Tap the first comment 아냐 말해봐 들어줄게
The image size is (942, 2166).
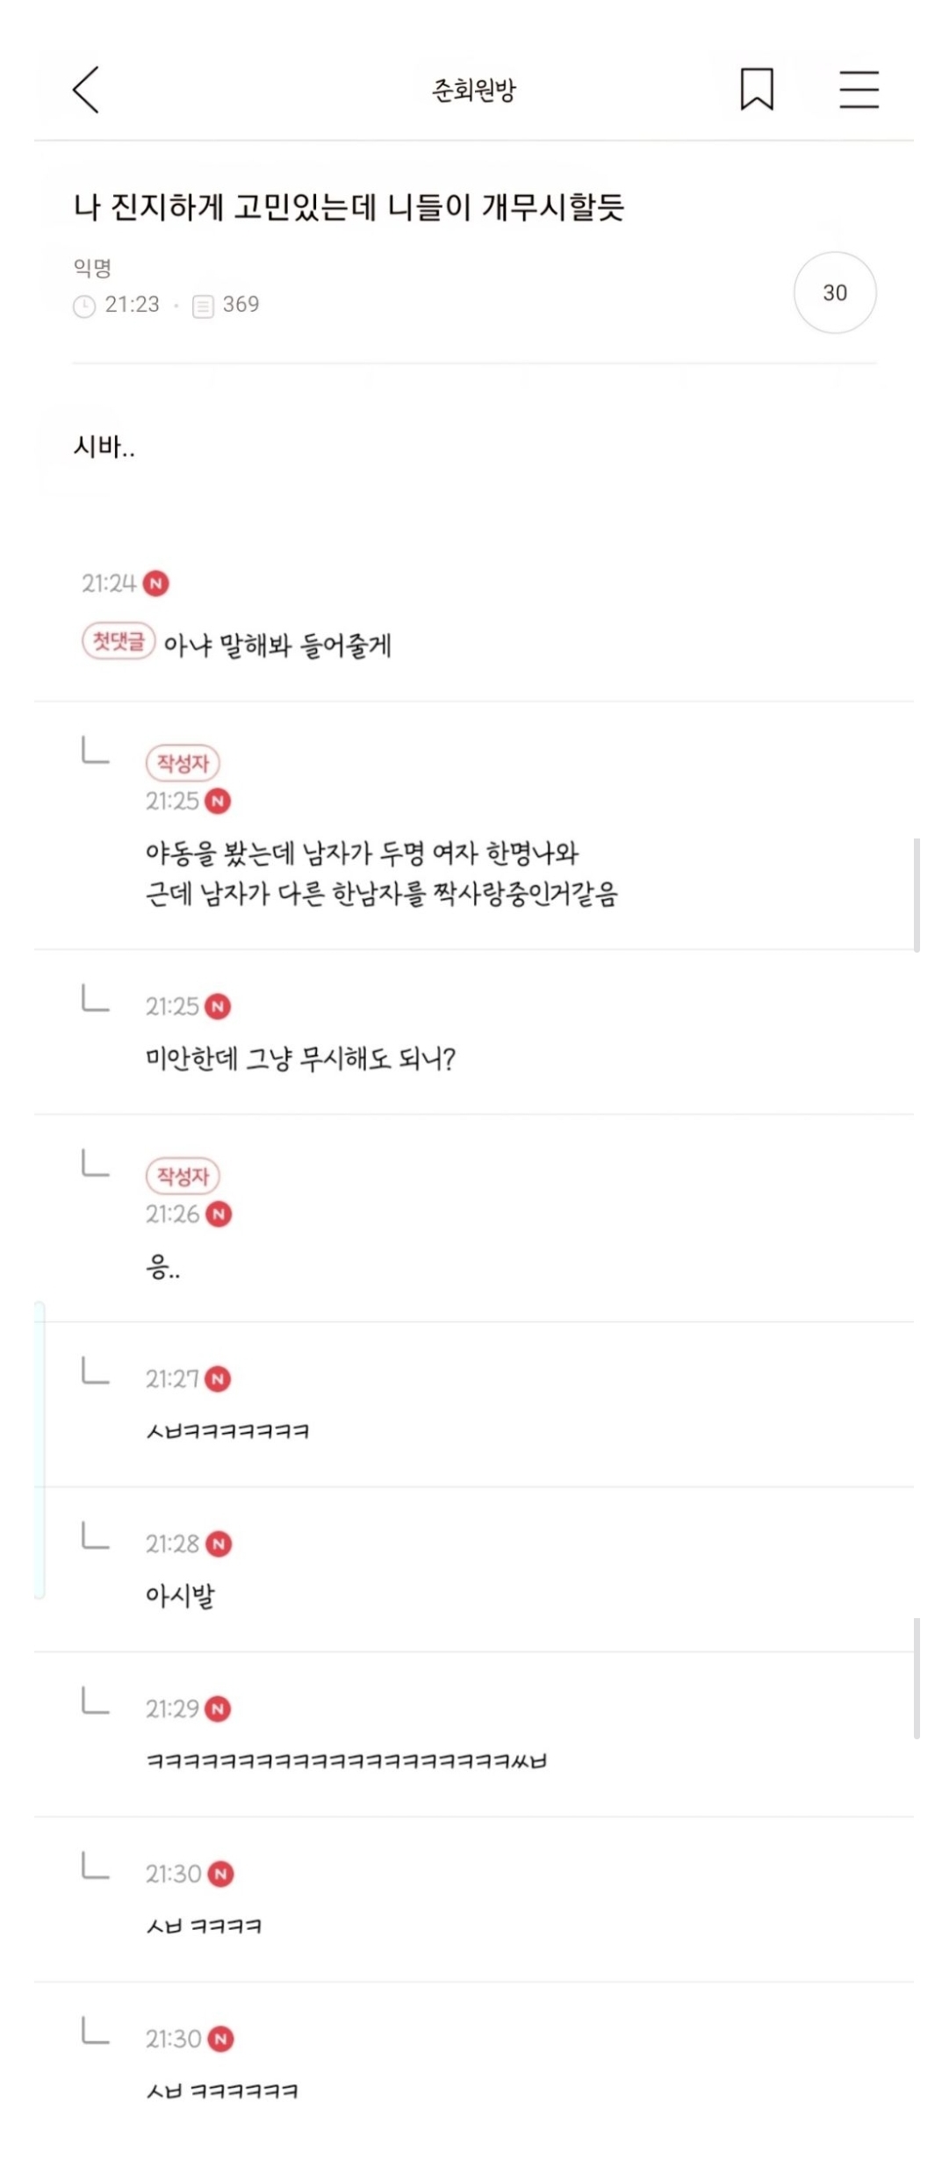(x=277, y=646)
